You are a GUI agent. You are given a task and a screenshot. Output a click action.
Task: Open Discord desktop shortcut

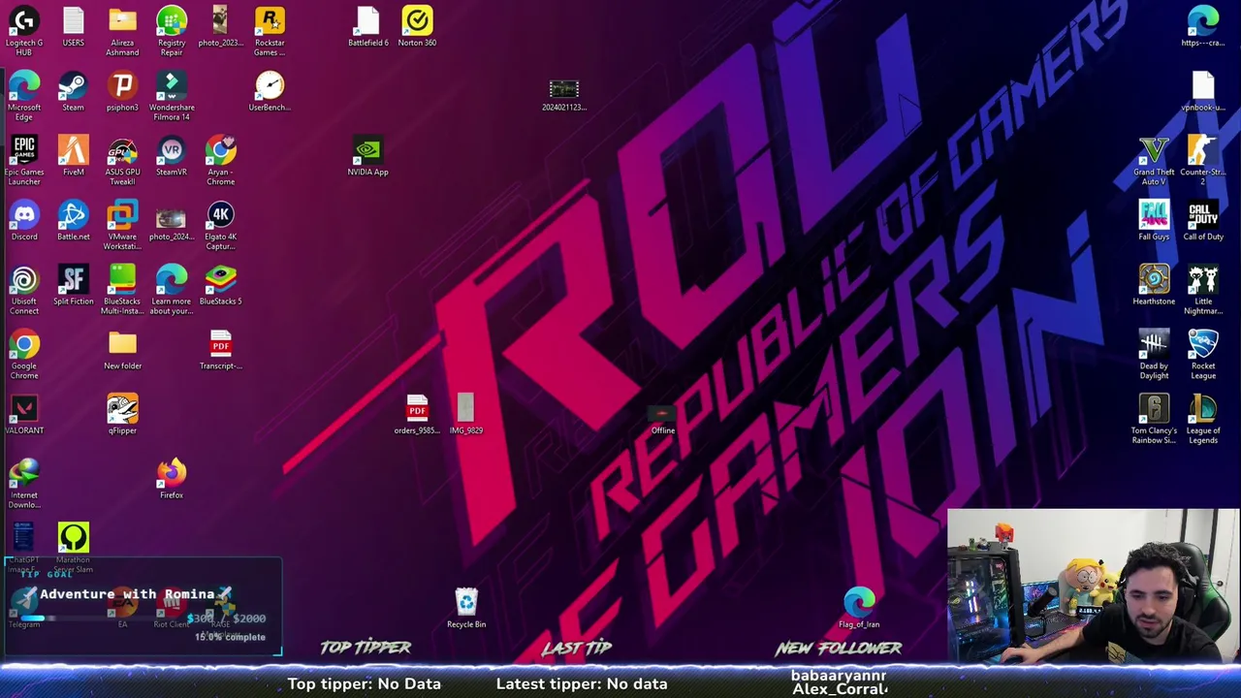coord(24,220)
